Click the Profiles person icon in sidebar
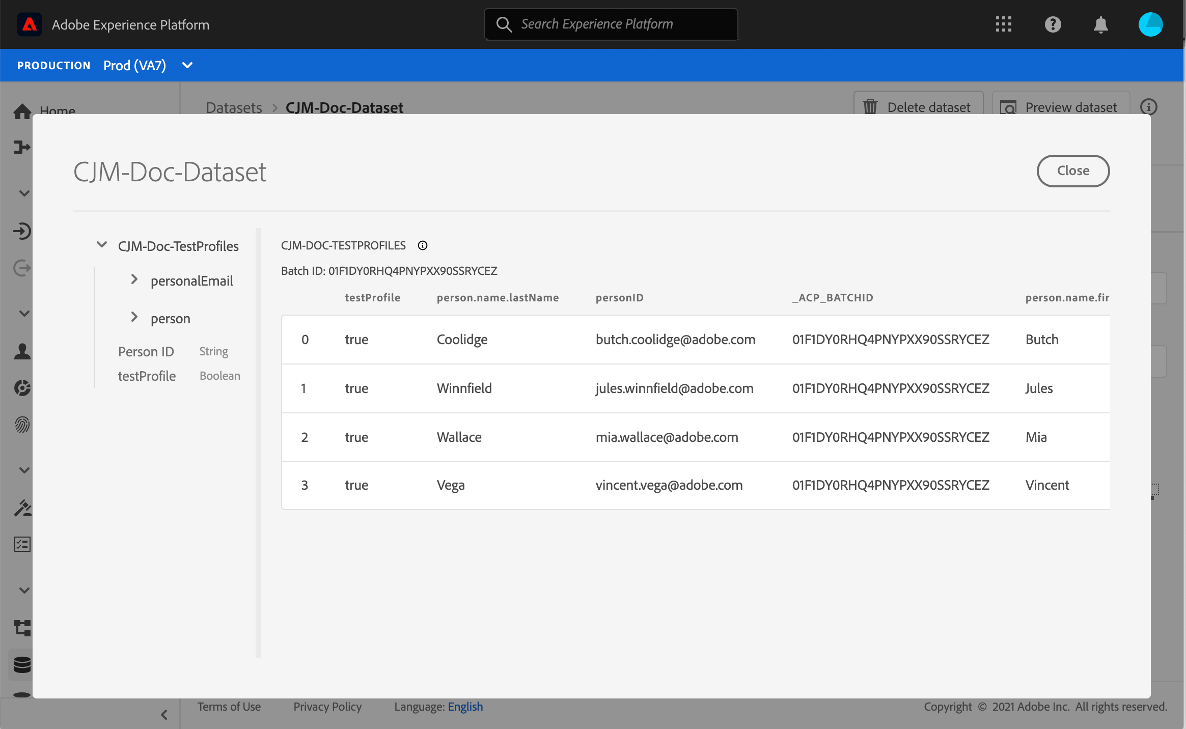 pyautogui.click(x=22, y=351)
